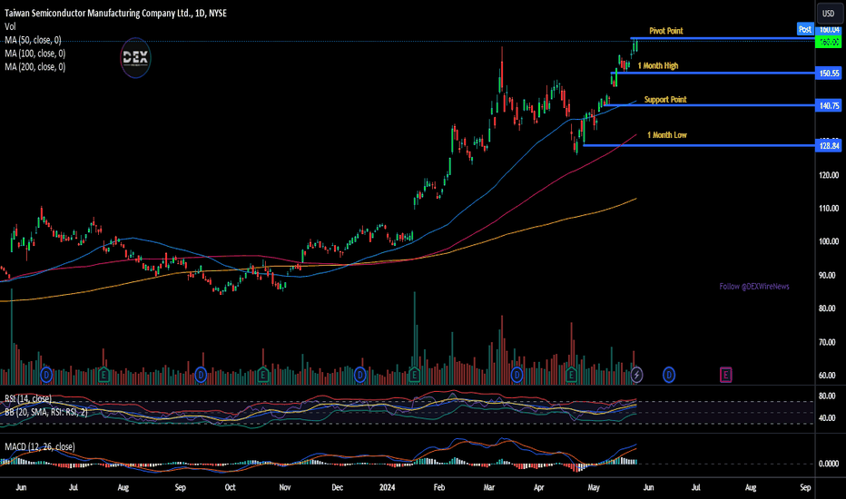Click the 140.75 price line tag

(828, 106)
